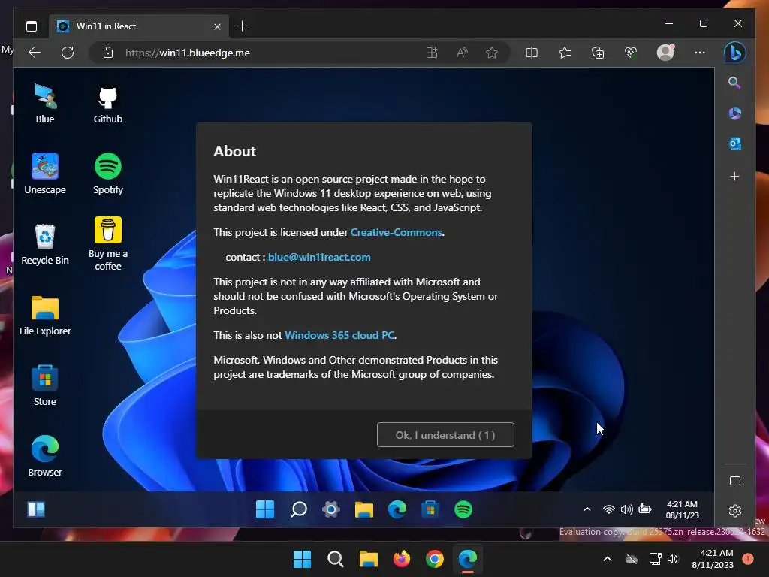
Task: Add this page to favorites star
Action: (x=491, y=53)
